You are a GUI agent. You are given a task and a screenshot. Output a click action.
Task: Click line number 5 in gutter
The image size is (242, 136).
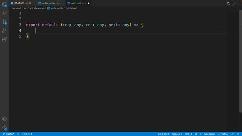[20, 36]
